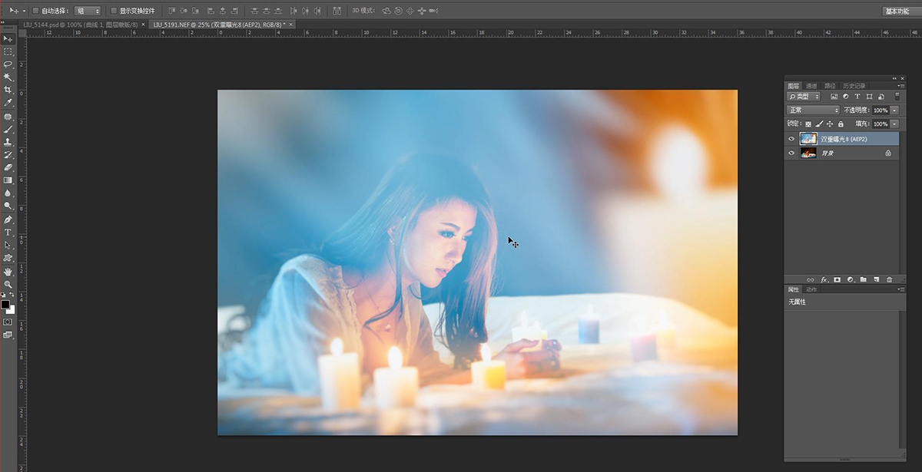The height and width of the screenshot is (472, 922).
Task: Open the Layers panel flyout menu
Action: 902,85
